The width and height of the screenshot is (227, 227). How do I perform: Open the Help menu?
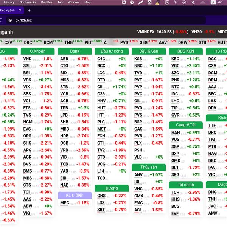point(88,2)
